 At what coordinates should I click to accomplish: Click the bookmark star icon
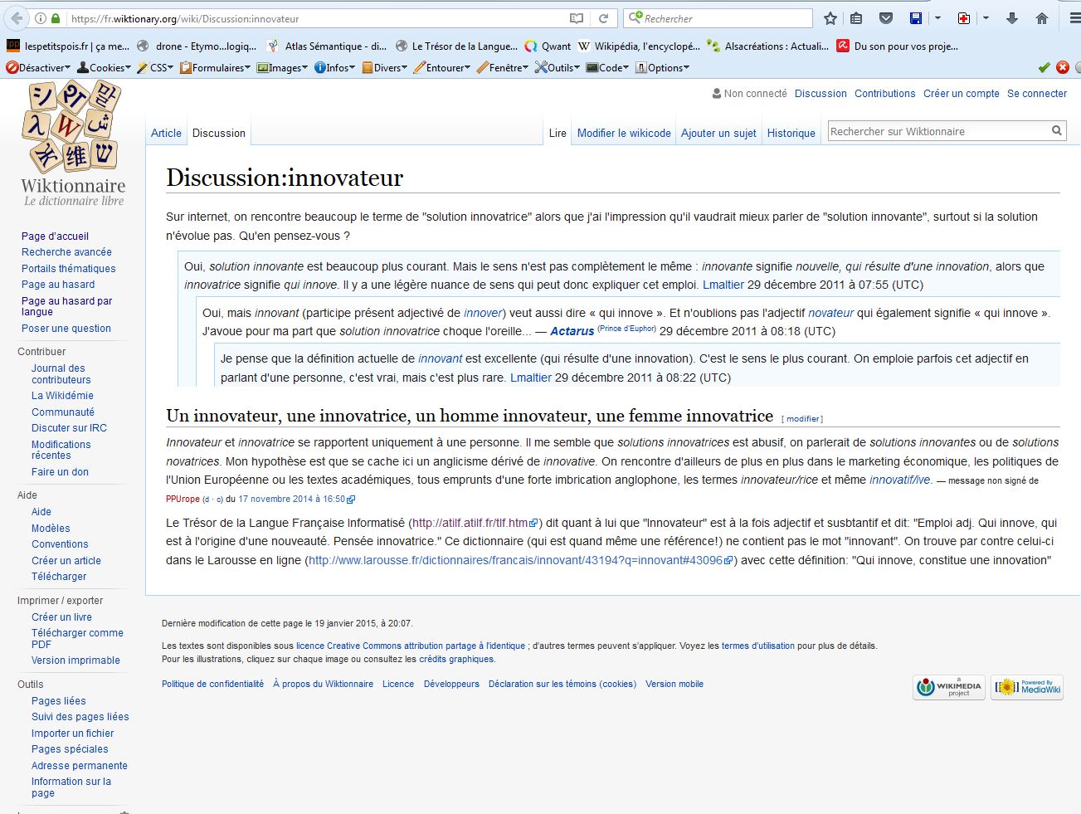point(830,18)
